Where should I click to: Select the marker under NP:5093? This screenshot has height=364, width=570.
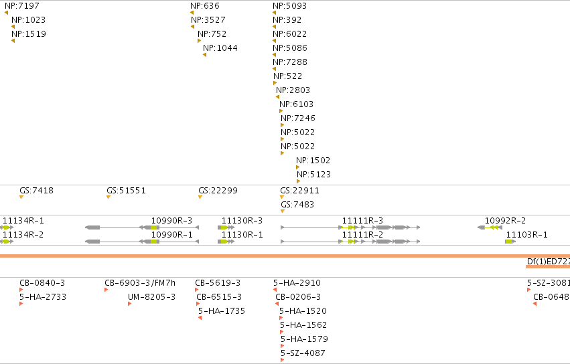click(x=275, y=13)
